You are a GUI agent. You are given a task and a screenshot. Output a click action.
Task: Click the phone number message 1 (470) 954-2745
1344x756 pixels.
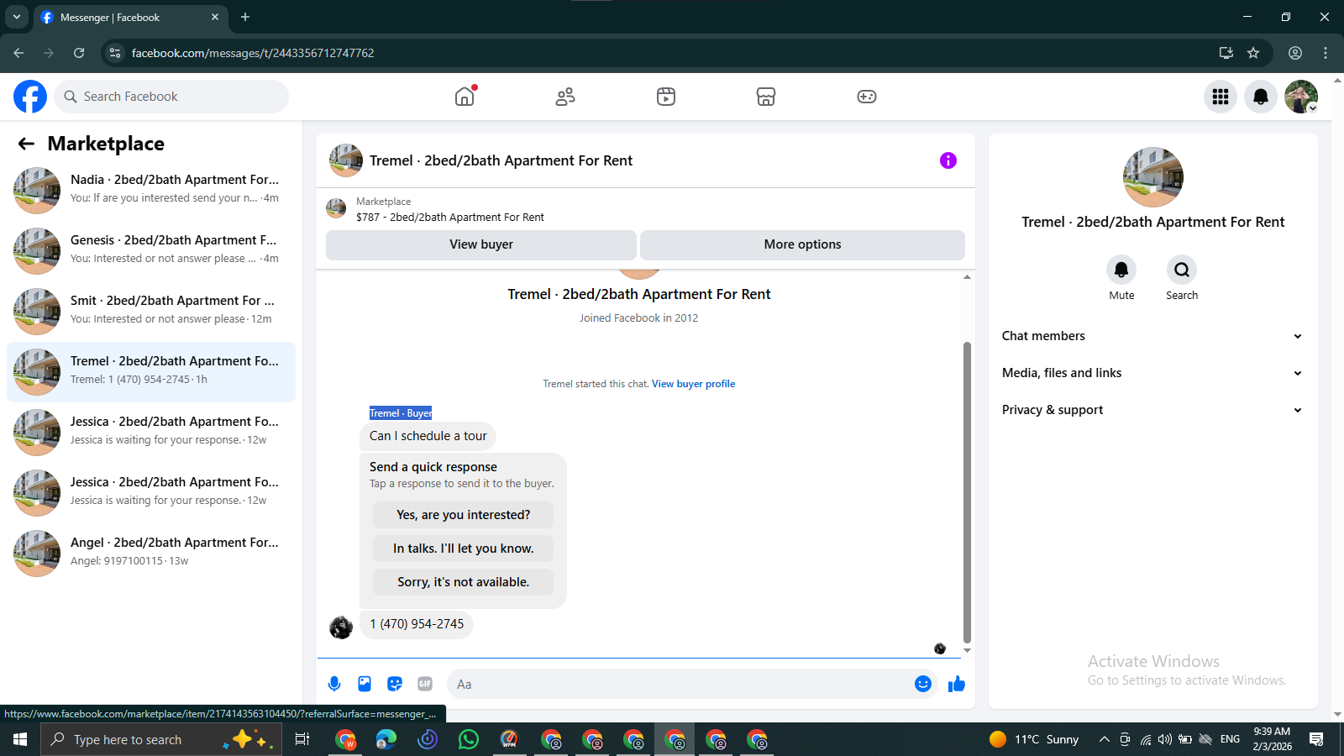(x=417, y=624)
